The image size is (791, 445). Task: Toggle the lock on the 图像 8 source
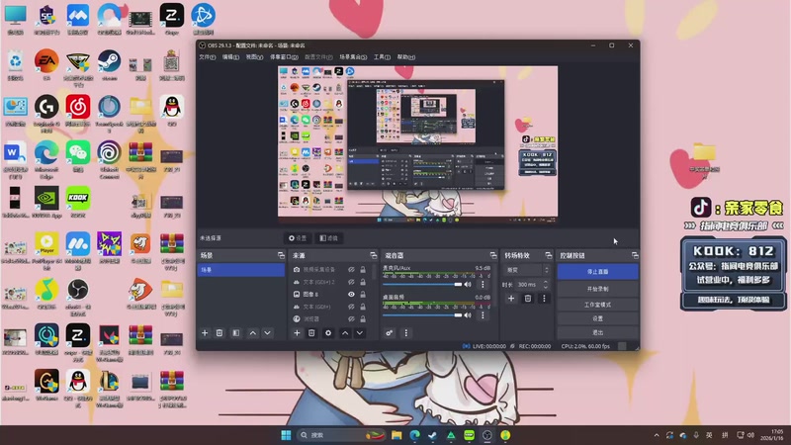pos(363,294)
